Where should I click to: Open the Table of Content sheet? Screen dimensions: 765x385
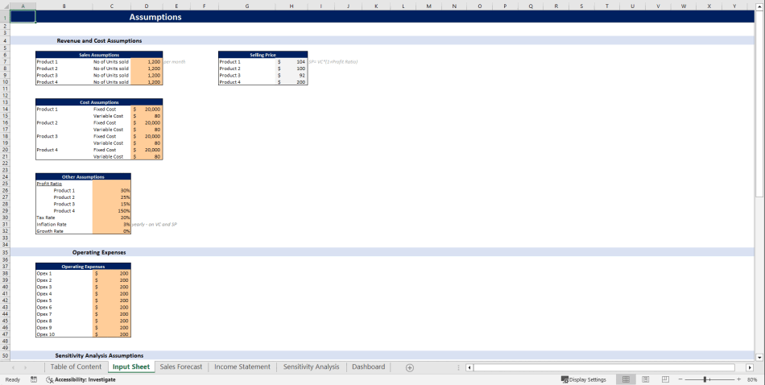click(76, 366)
